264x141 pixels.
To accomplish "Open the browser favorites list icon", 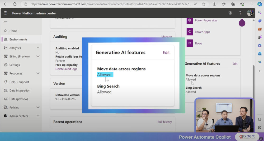I will tap(224, 4).
